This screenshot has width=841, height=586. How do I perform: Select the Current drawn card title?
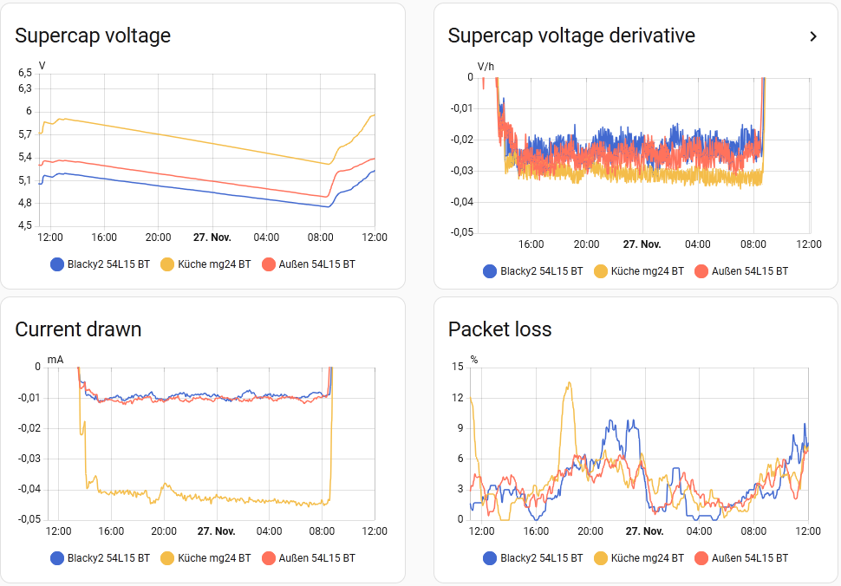click(78, 329)
